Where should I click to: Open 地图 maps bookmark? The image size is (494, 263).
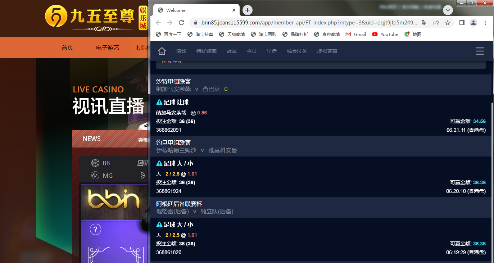click(x=413, y=35)
